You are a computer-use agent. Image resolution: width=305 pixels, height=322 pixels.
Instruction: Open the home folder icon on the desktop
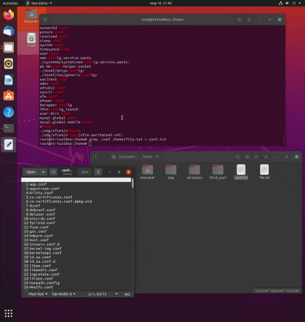[32, 16]
